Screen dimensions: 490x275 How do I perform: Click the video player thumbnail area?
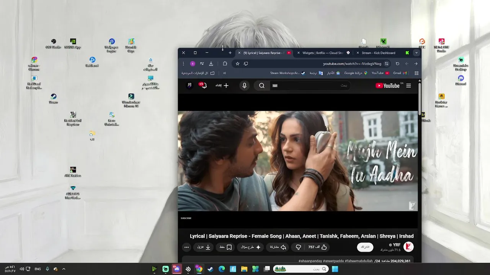[298, 161]
